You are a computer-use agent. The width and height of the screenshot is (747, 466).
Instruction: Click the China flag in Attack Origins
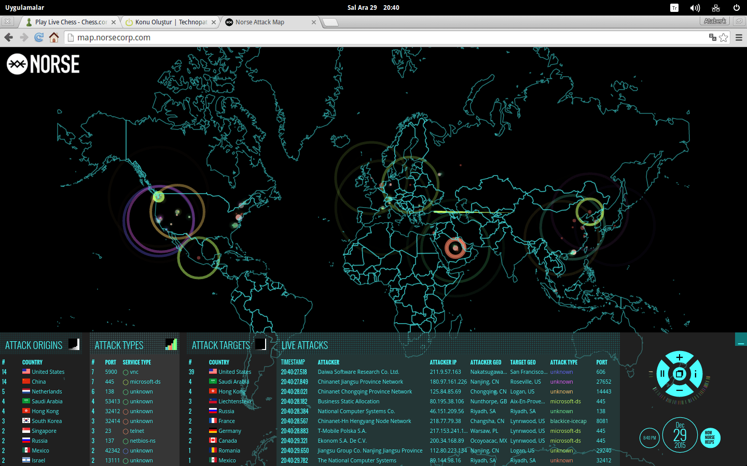[x=26, y=382]
